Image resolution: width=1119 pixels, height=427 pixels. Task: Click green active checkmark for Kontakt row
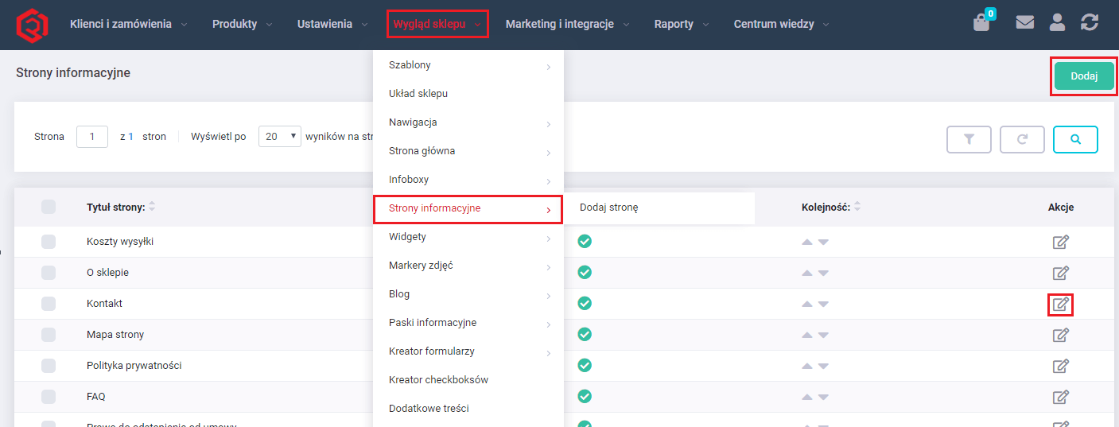click(x=585, y=303)
